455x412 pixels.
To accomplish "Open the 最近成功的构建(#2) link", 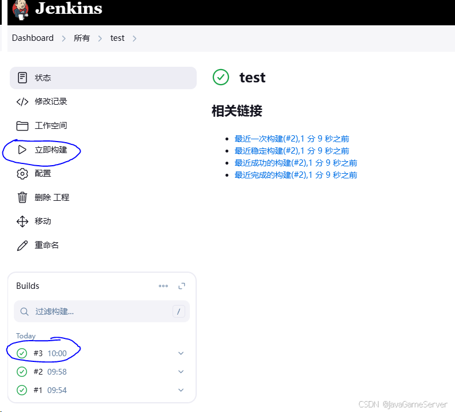I will (x=296, y=163).
